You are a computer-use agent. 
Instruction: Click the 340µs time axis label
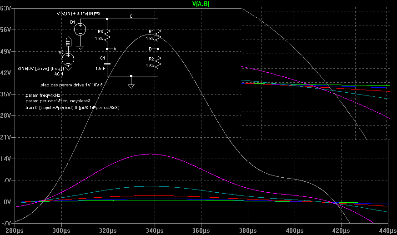point(155,231)
